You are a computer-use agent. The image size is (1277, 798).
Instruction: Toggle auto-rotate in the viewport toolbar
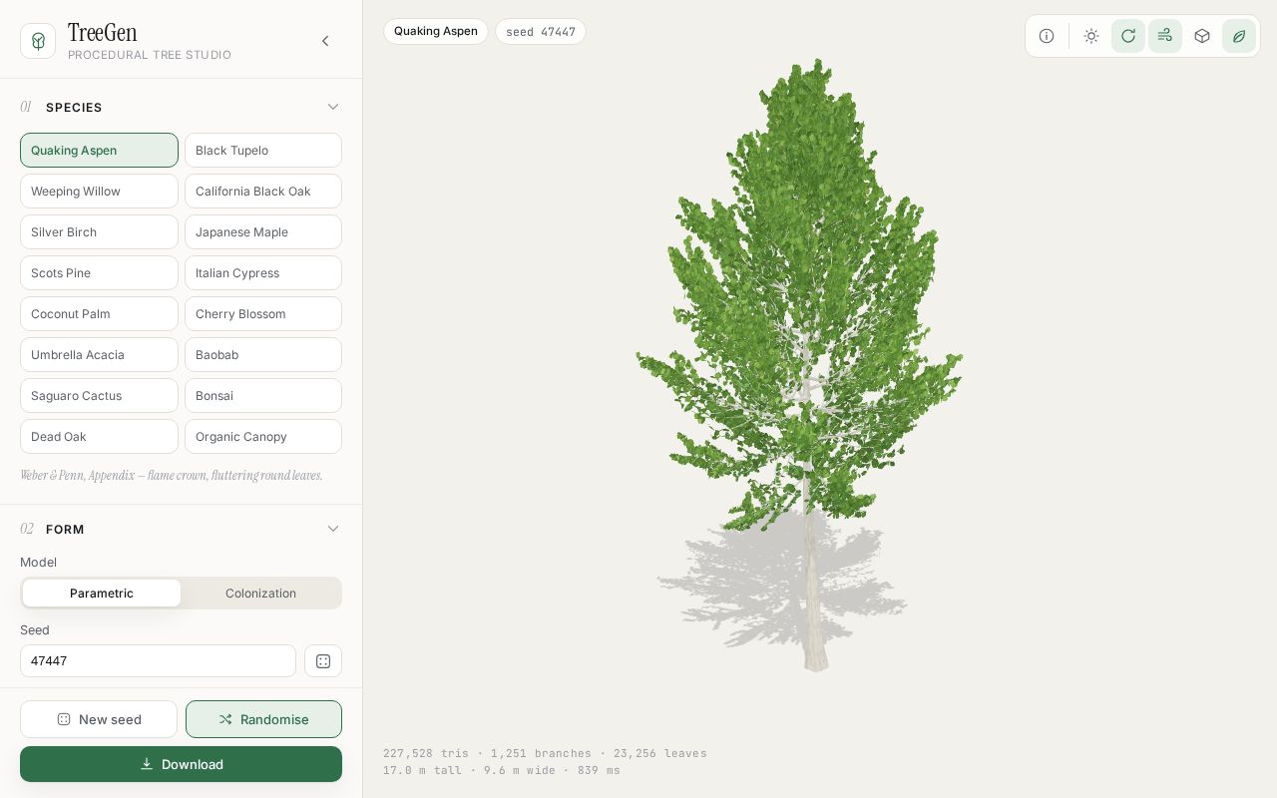1128,36
